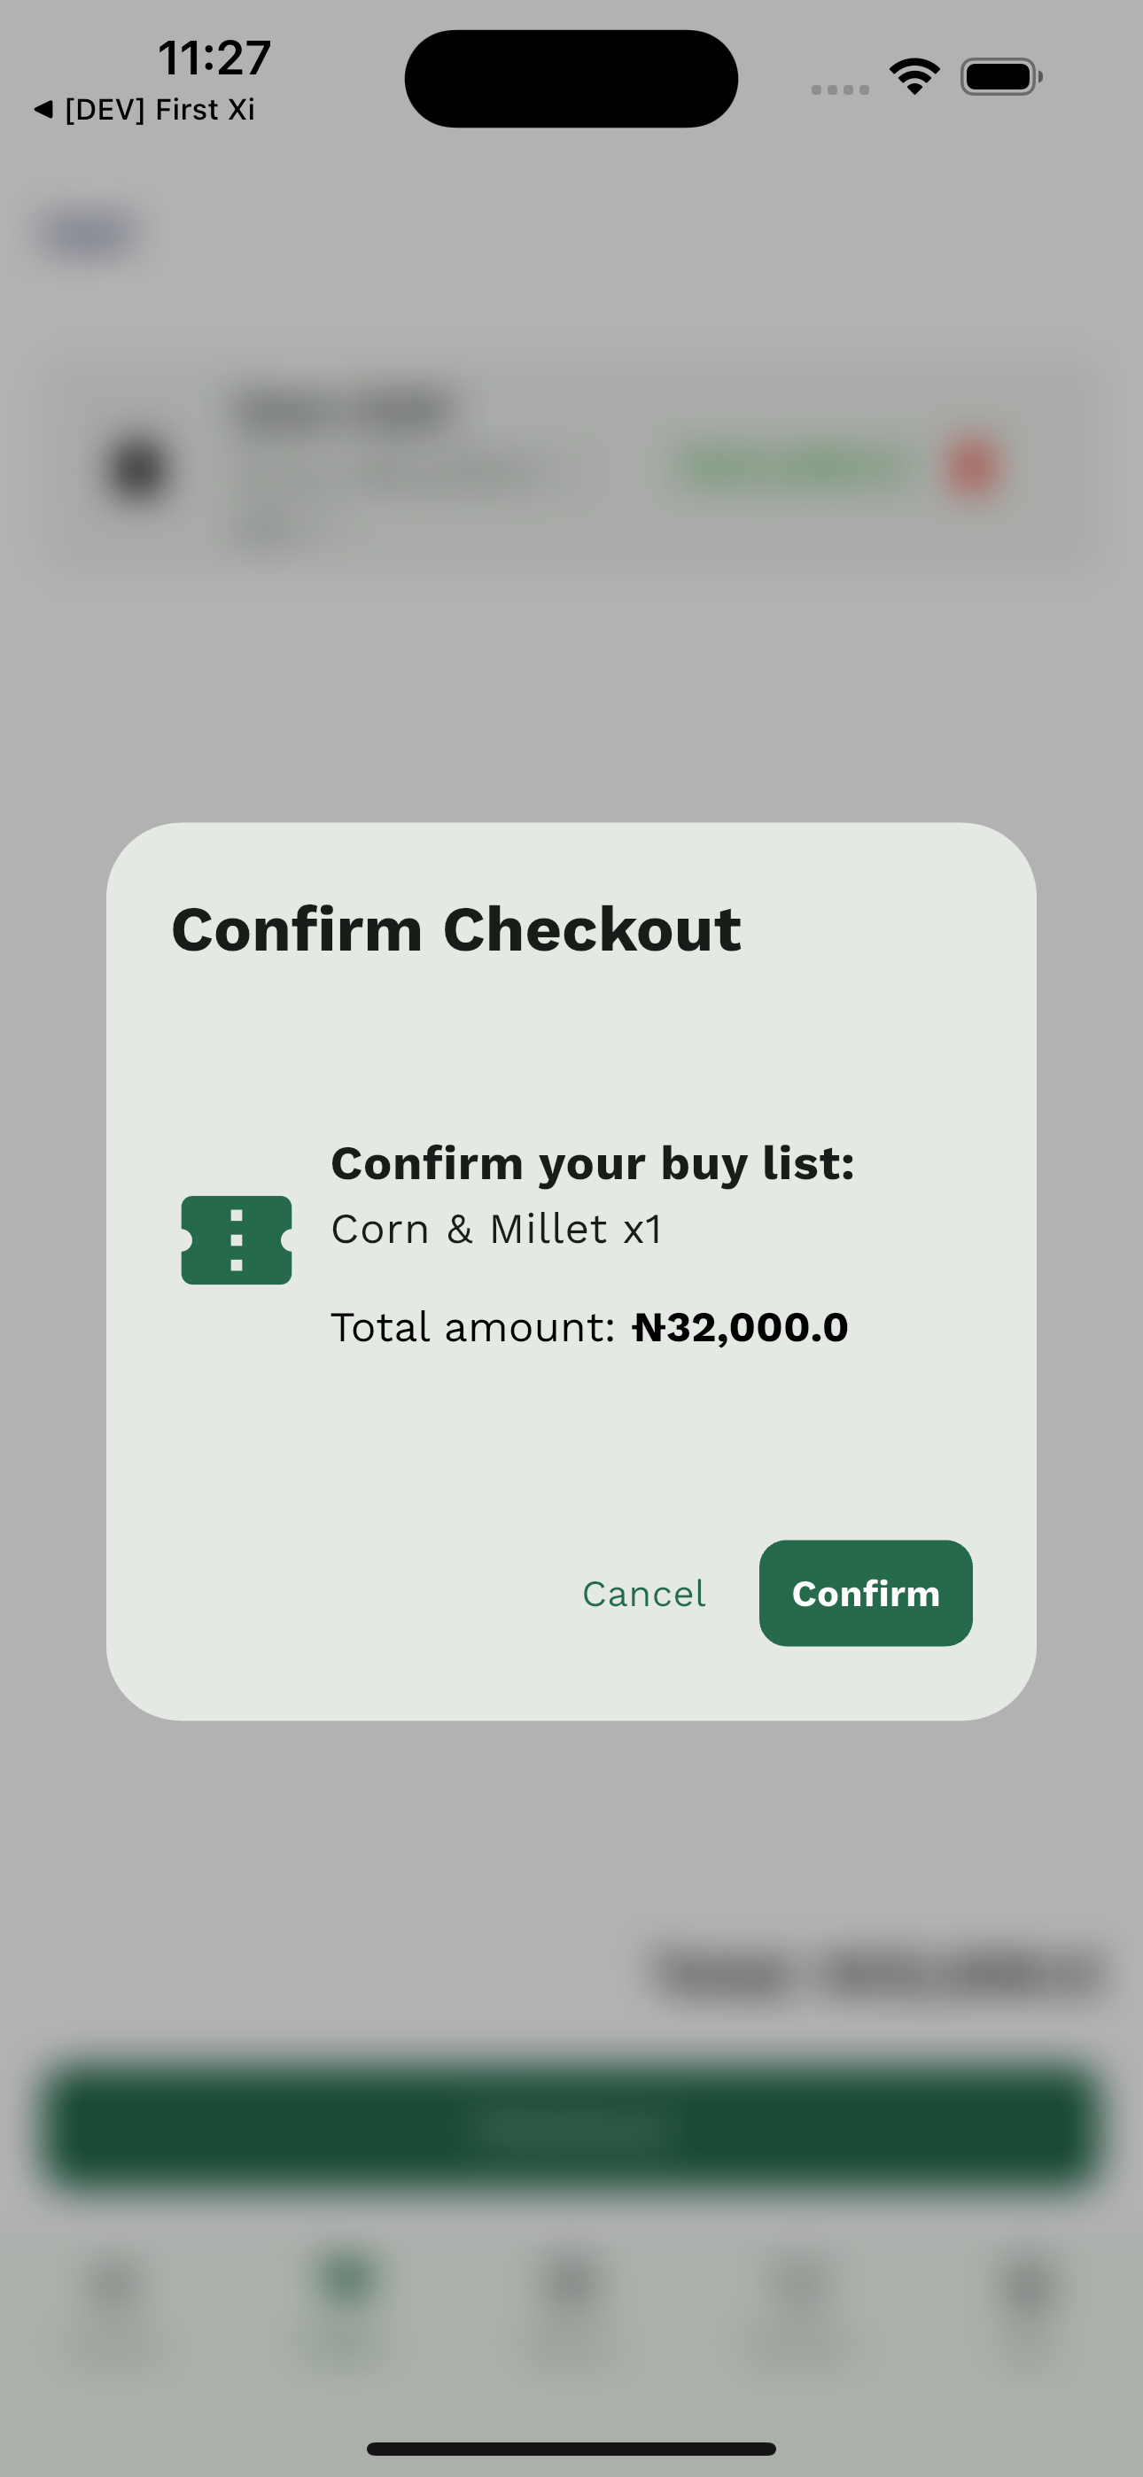Click the green ticket icon beside the buy list
Screen dimensions: 1143x2477
click(236, 1240)
